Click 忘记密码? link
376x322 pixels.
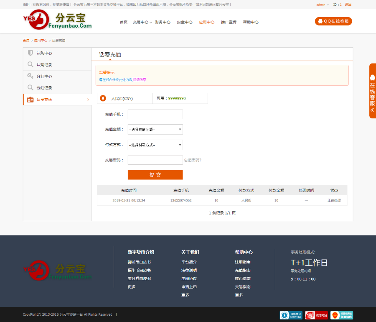tap(193, 160)
